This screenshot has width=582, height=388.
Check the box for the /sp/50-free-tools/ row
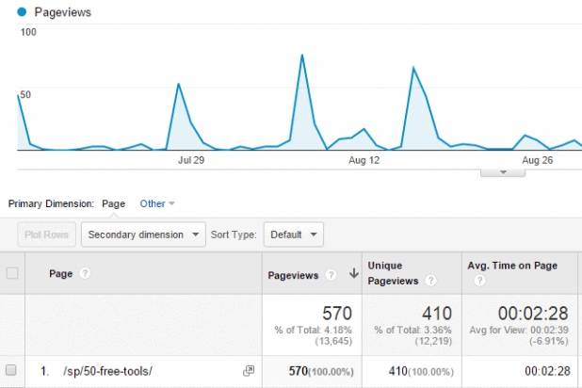[x=11, y=370]
